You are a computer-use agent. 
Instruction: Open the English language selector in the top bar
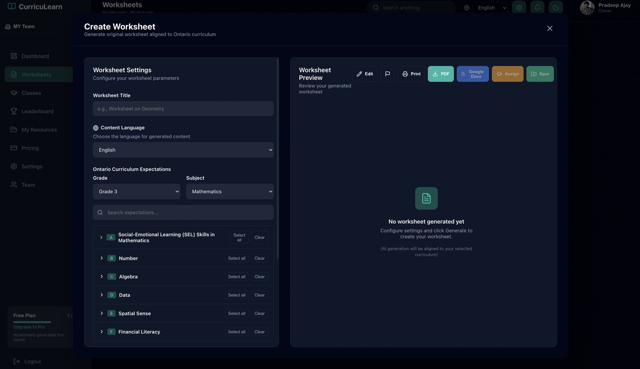click(490, 8)
